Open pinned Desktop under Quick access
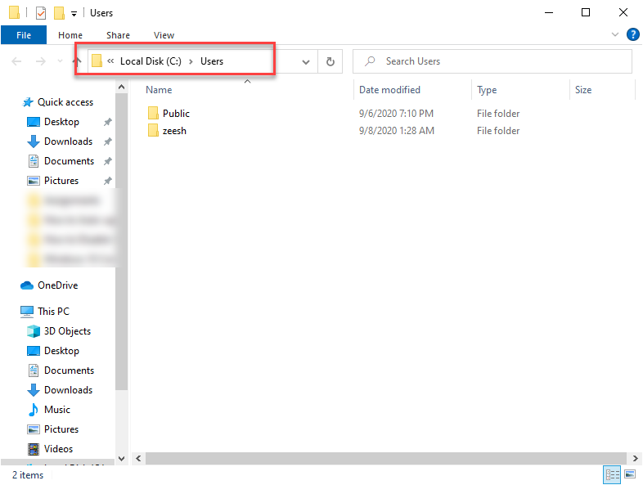This screenshot has height=485, width=643. click(61, 122)
